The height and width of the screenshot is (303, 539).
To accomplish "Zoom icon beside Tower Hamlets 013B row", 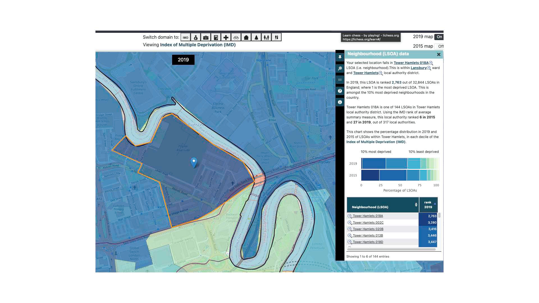I will (x=350, y=236).
